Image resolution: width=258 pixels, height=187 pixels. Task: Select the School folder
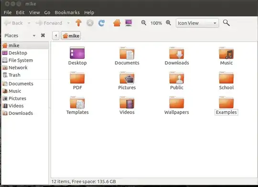pyautogui.click(x=226, y=80)
